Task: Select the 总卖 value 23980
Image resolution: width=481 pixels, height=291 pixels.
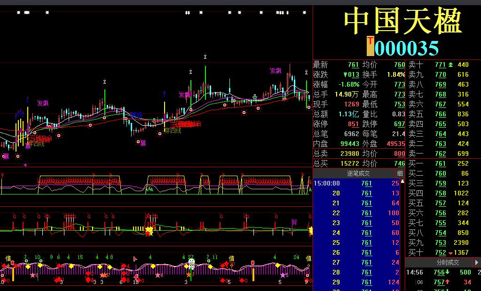Action: [350, 154]
